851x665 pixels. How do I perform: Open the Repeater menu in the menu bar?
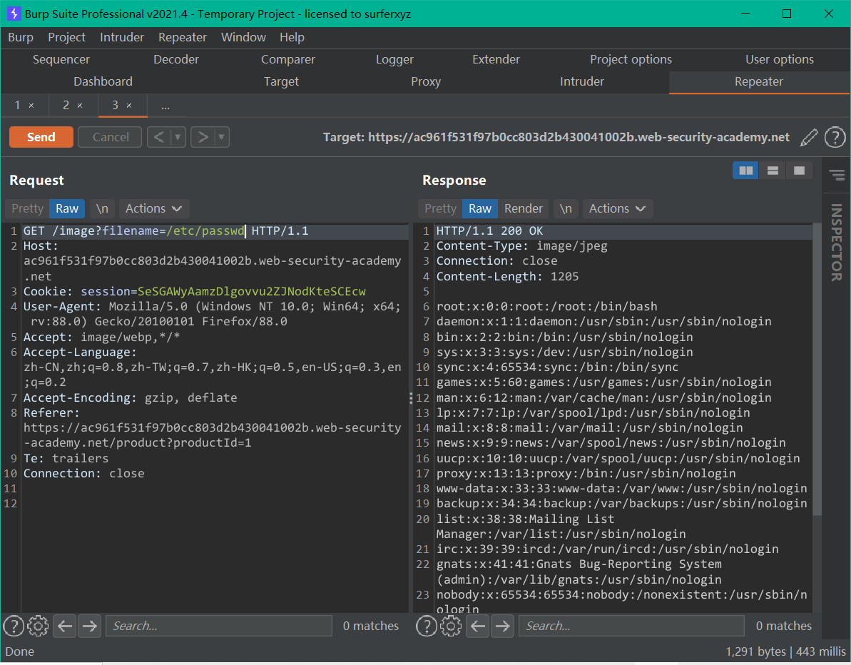pyautogui.click(x=183, y=37)
